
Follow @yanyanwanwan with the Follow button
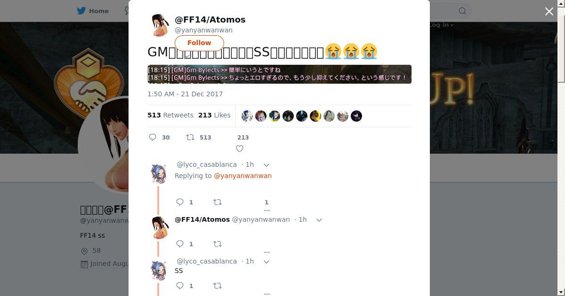click(x=199, y=43)
